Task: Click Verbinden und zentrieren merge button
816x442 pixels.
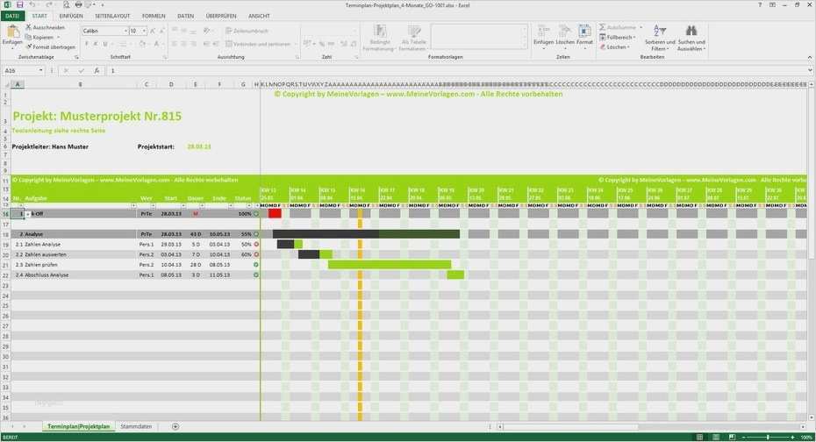Action: coord(258,44)
